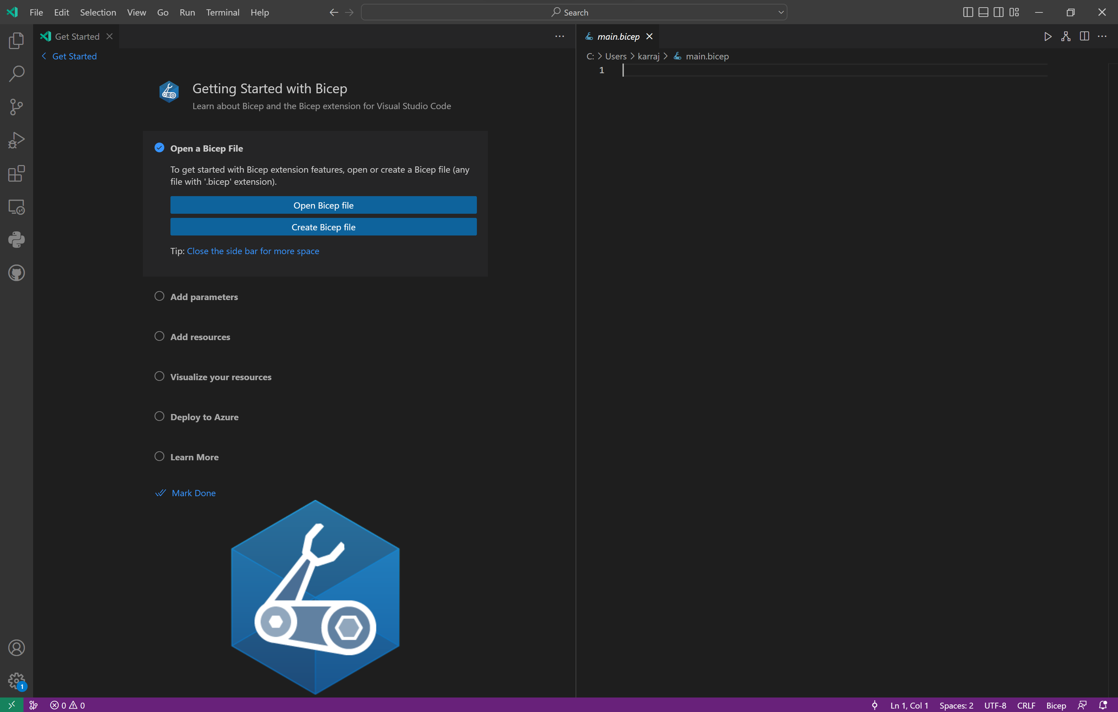The image size is (1118, 712).
Task: Open the Run and Debug icon
Action: [x=16, y=140]
